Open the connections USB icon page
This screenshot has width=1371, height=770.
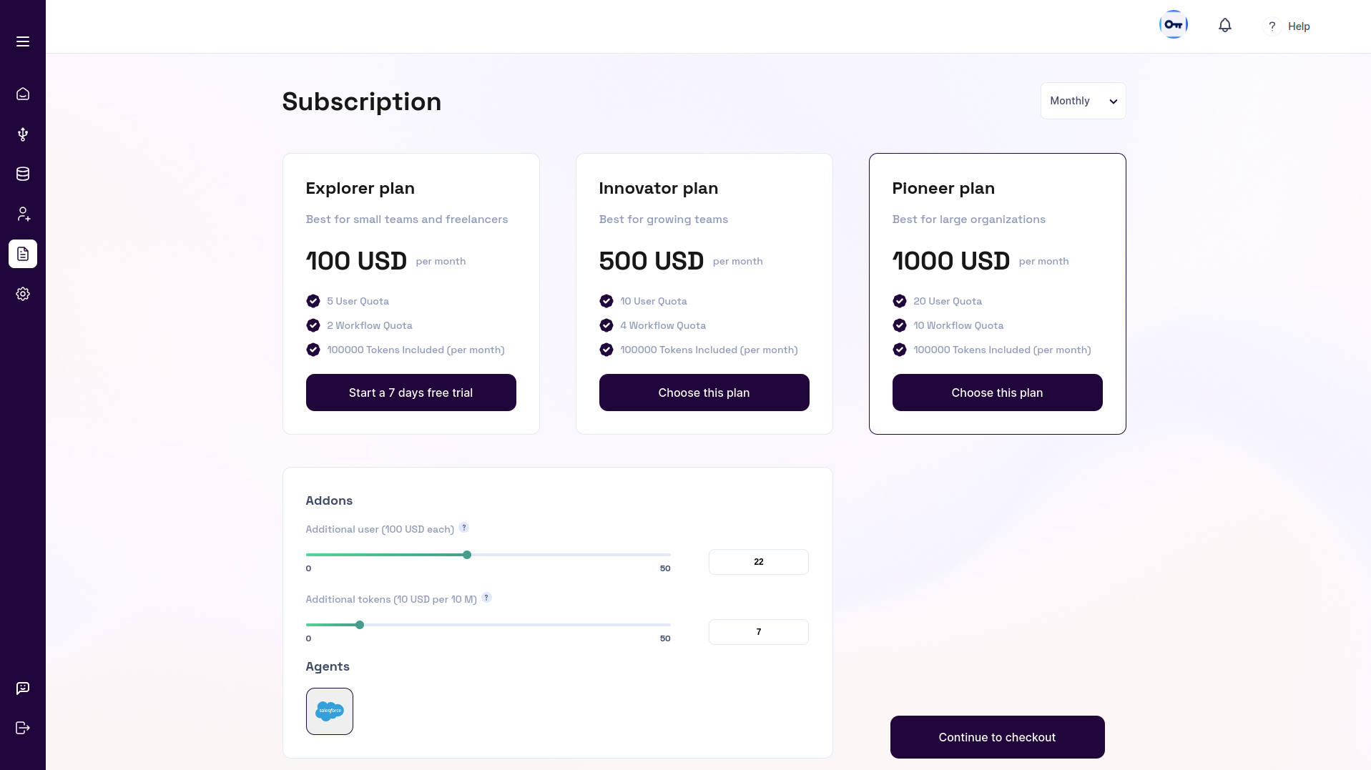click(x=23, y=134)
